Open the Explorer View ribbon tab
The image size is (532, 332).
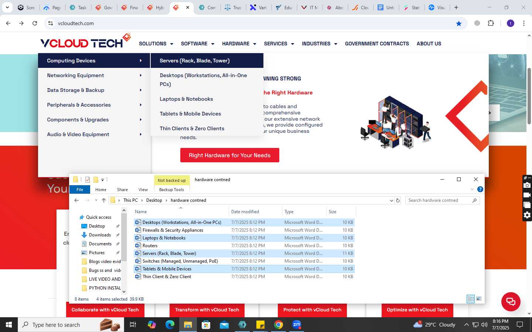[143, 190]
